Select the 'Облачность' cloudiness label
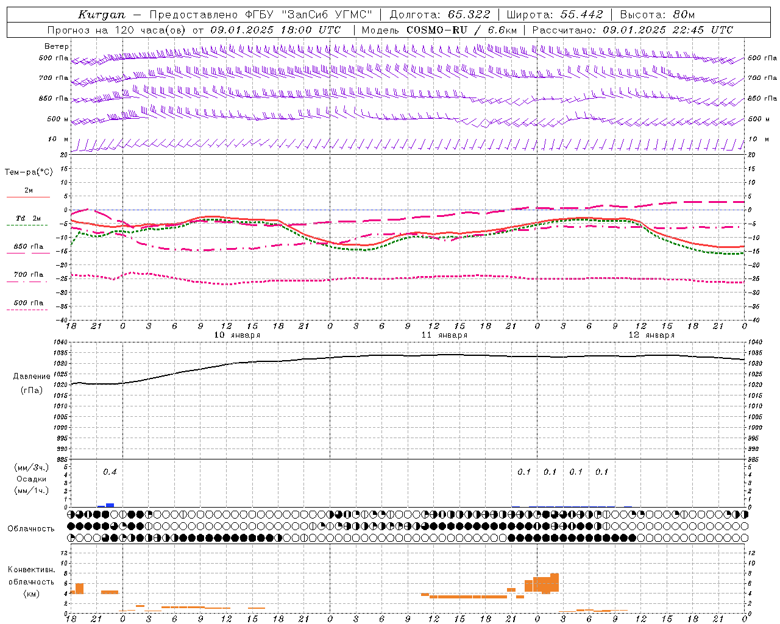Screen dimensions: 780x624 pyautogui.click(x=31, y=528)
